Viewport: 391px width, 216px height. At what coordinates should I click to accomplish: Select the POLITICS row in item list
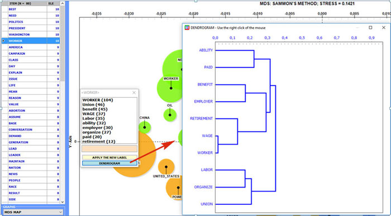[30, 22]
